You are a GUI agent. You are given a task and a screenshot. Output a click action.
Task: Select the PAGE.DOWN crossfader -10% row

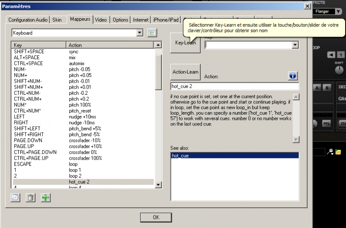(x=83, y=141)
